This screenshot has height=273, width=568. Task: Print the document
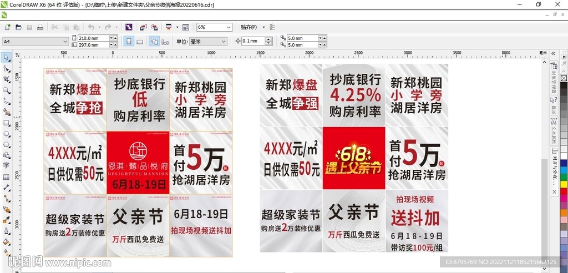(40, 27)
